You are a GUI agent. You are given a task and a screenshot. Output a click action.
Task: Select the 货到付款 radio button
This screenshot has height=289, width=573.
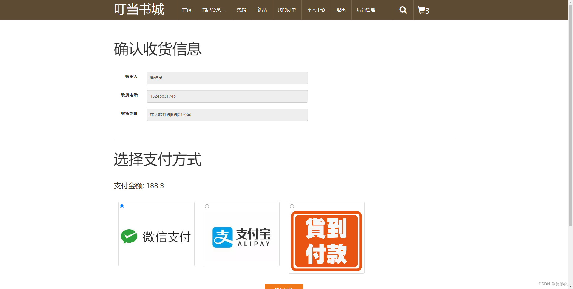click(x=292, y=206)
